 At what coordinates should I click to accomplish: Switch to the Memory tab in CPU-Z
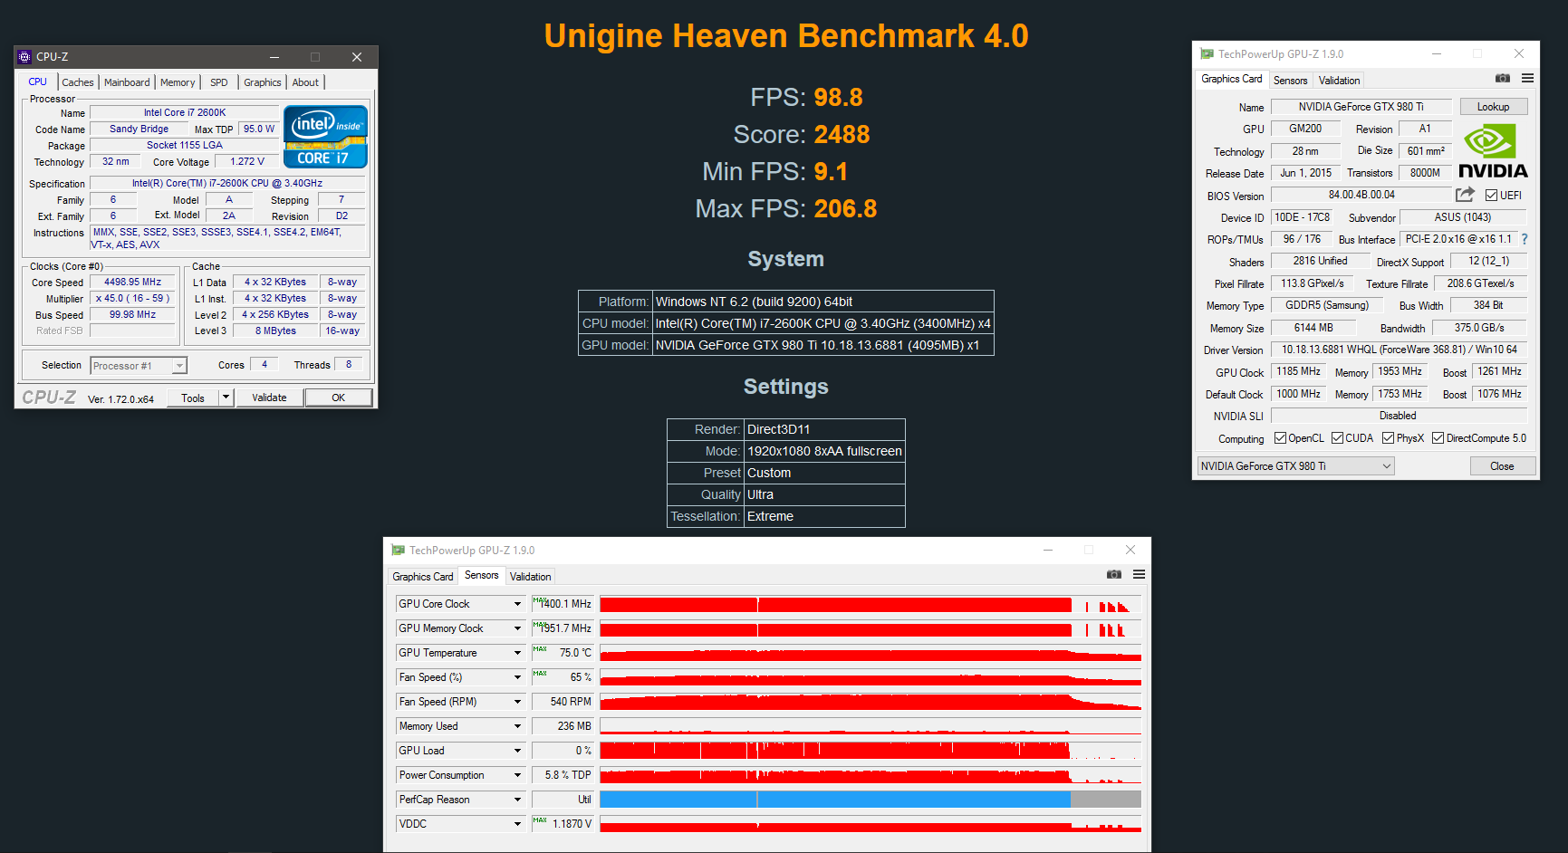pyautogui.click(x=178, y=82)
